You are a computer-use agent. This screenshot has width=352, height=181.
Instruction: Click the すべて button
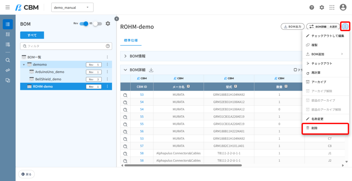(x=32, y=35)
